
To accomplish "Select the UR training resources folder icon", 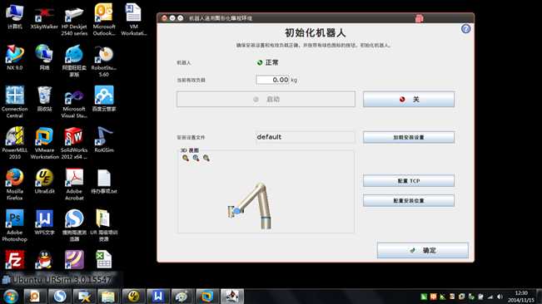I will pos(104,225).
